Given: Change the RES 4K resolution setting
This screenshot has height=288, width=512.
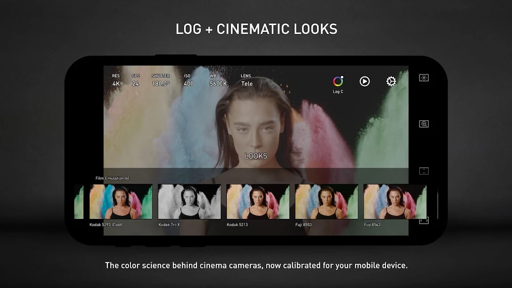Looking at the screenshot, I should coord(116,81).
